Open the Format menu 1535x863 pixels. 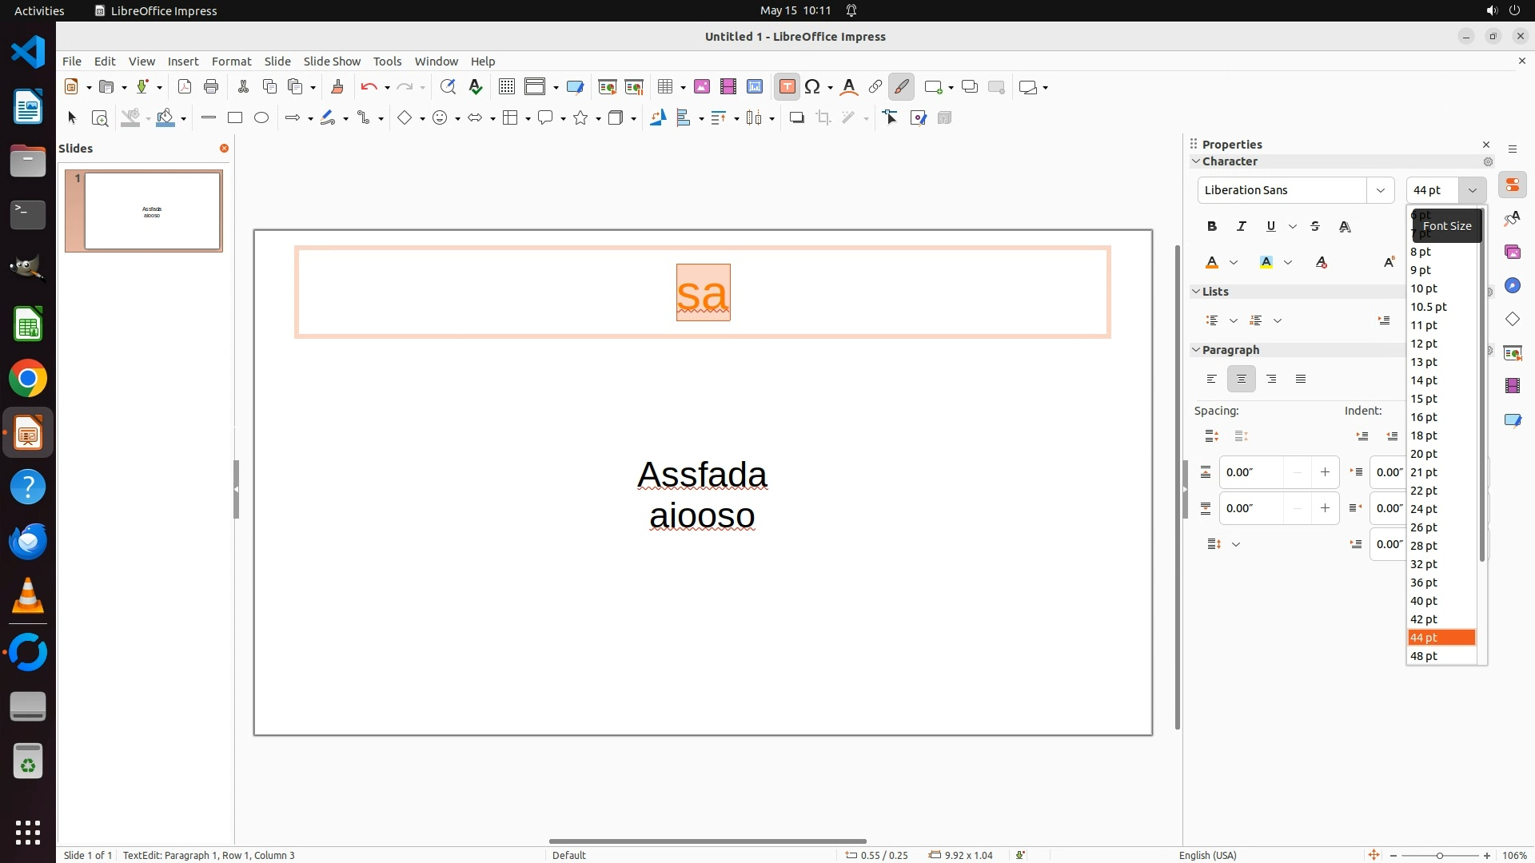(231, 62)
